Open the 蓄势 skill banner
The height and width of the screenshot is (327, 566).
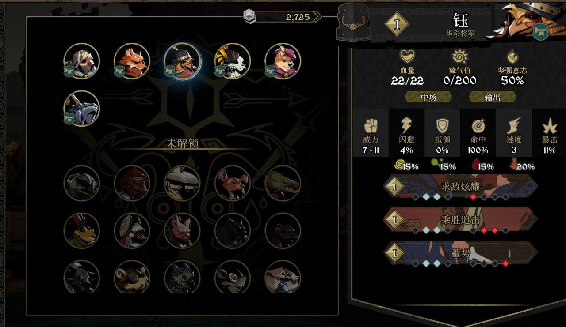point(460,252)
